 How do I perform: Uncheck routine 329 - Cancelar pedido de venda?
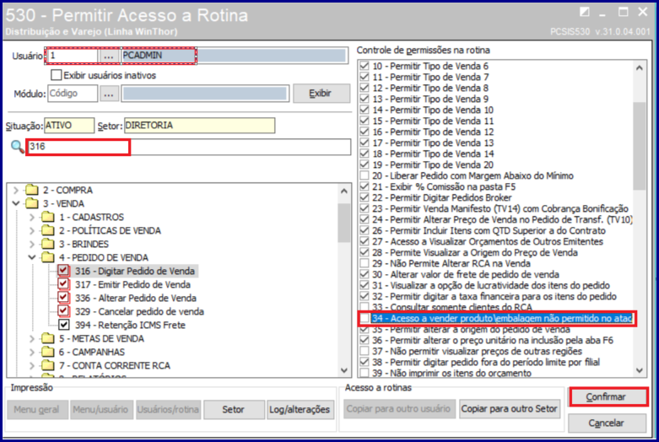pyautogui.click(x=63, y=311)
